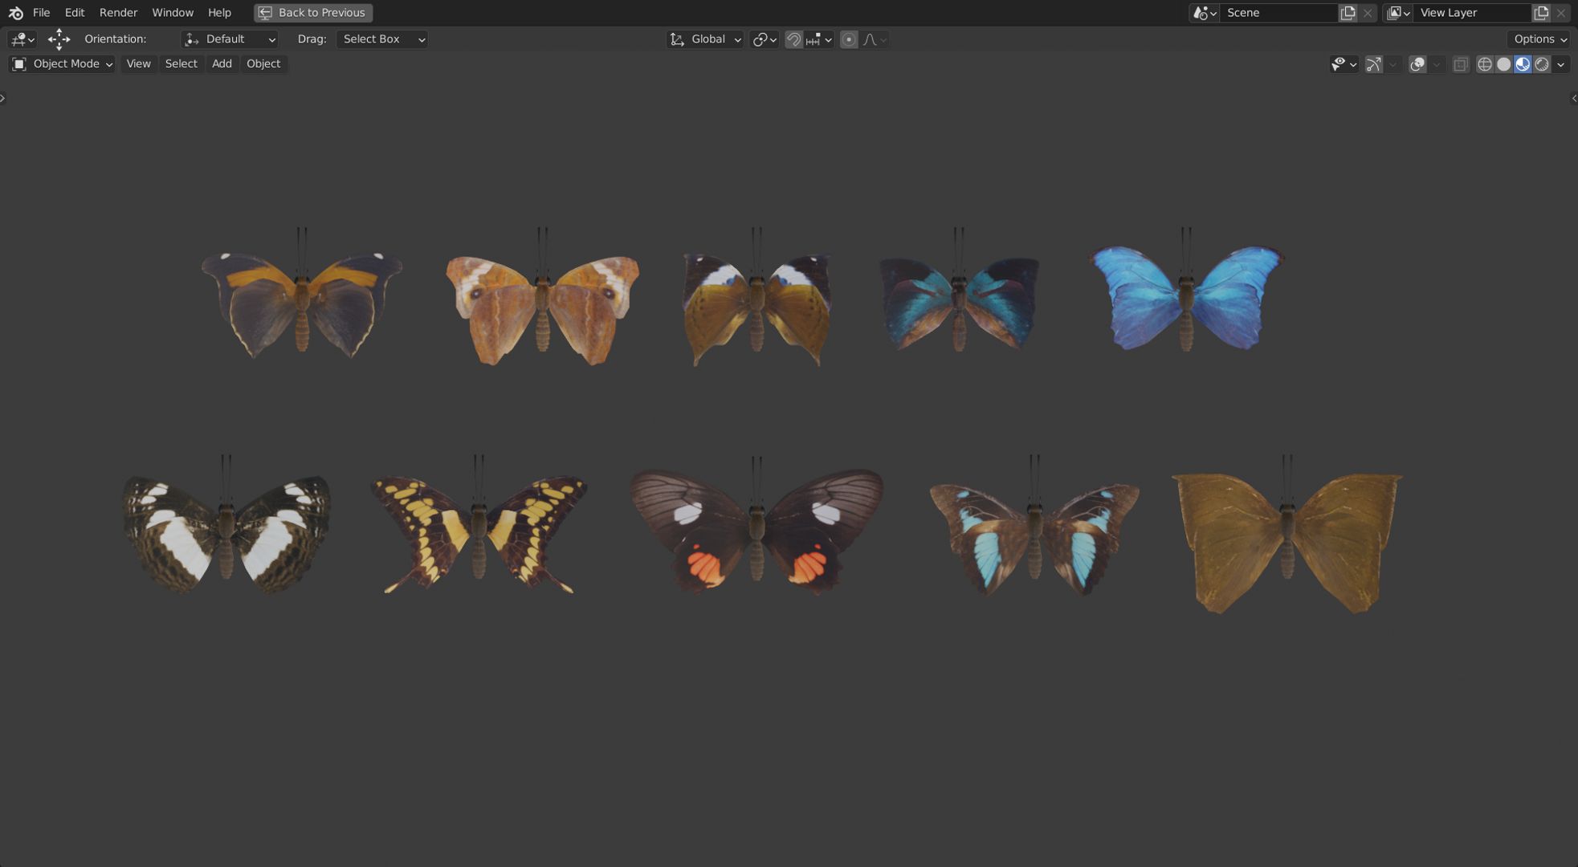Click the Back to Previous button

[x=313, y=13]
